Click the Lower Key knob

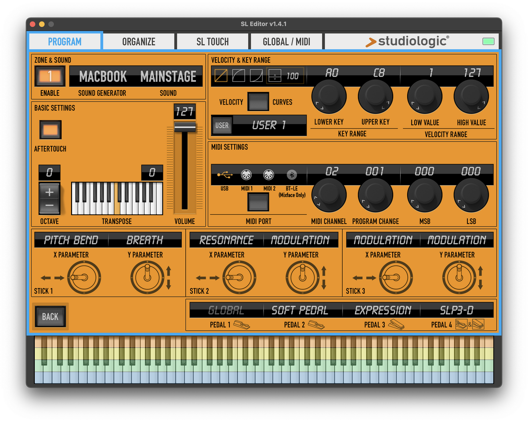[329, 97]
